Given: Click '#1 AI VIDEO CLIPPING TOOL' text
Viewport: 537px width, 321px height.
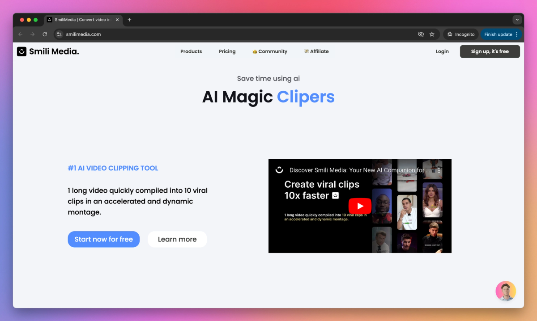Looking at the screenshot, I should pos(113,168).
